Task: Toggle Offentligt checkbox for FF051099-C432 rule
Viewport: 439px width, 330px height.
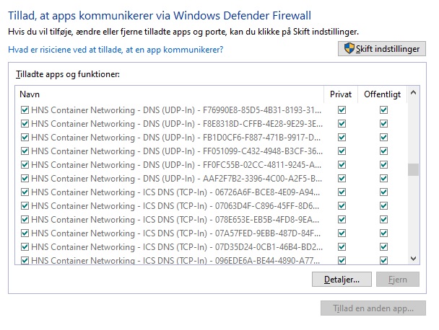Action: click(383, 151)
